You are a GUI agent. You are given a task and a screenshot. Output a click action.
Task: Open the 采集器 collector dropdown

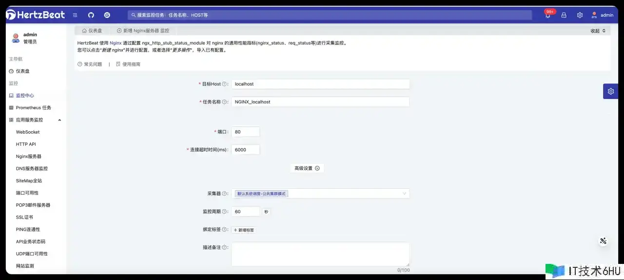[x=320, y=194]
